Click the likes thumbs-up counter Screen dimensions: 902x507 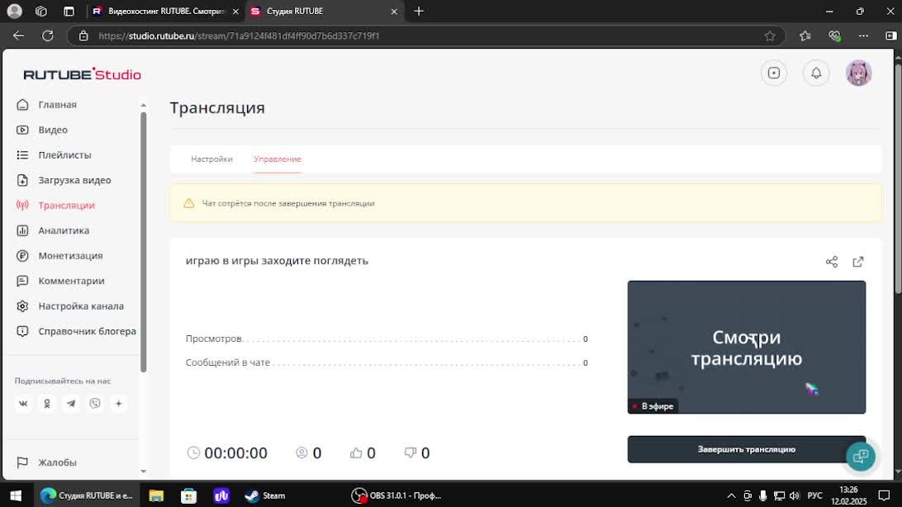363,453
